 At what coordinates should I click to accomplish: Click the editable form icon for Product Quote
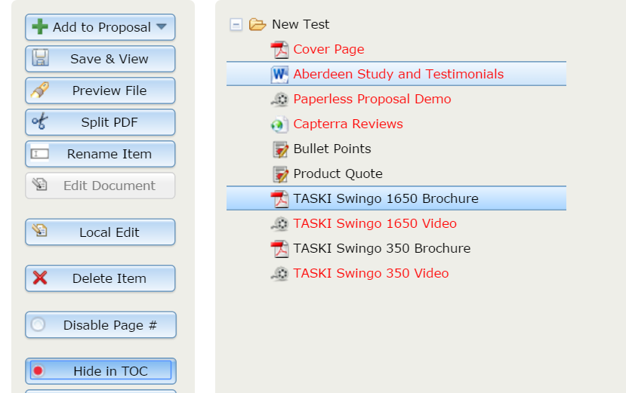tap(280, 174)
